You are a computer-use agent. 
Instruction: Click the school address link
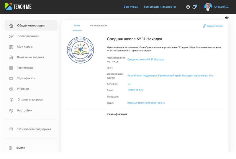pyautogui.click(x=170, y=76)
